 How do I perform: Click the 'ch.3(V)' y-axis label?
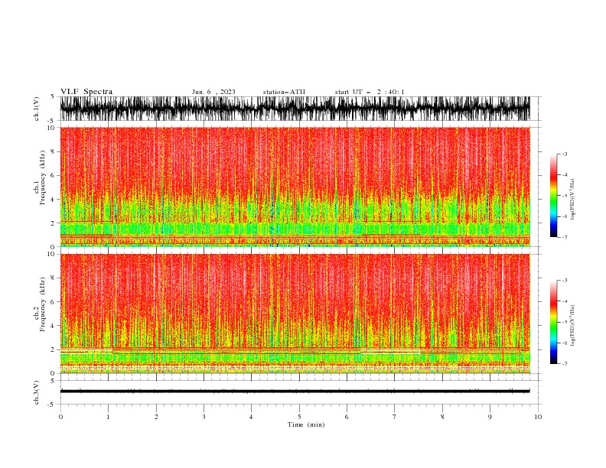37,392
